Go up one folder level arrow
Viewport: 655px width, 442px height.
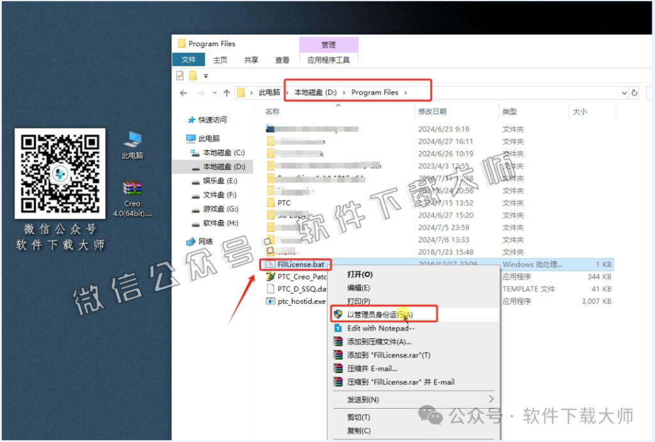click(x=226, y=93)
